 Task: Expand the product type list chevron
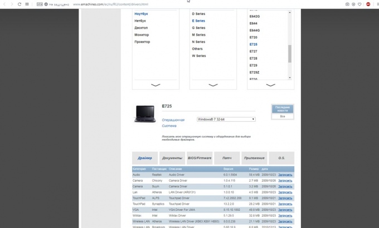click(x=156, y=85)
